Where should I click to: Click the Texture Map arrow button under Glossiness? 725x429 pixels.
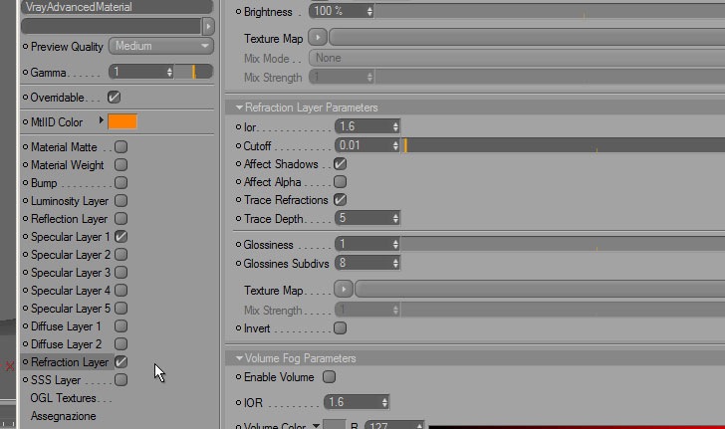click(x=344, y=290)
